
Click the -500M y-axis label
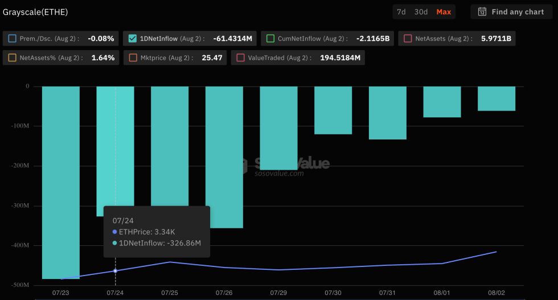[20, 285]
